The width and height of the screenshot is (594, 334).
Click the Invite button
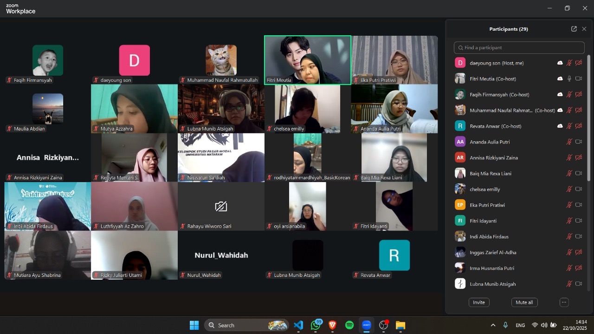click(x=478, y=302)
